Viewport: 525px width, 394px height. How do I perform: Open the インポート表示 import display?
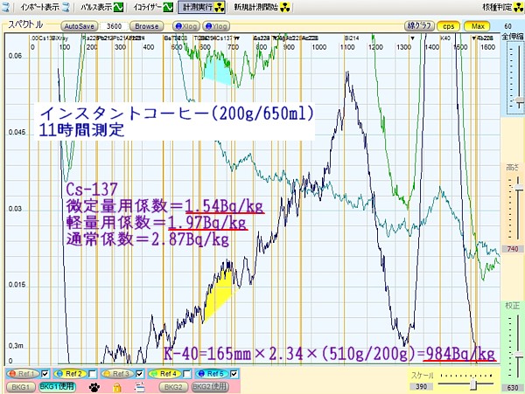tap(38, 7)
